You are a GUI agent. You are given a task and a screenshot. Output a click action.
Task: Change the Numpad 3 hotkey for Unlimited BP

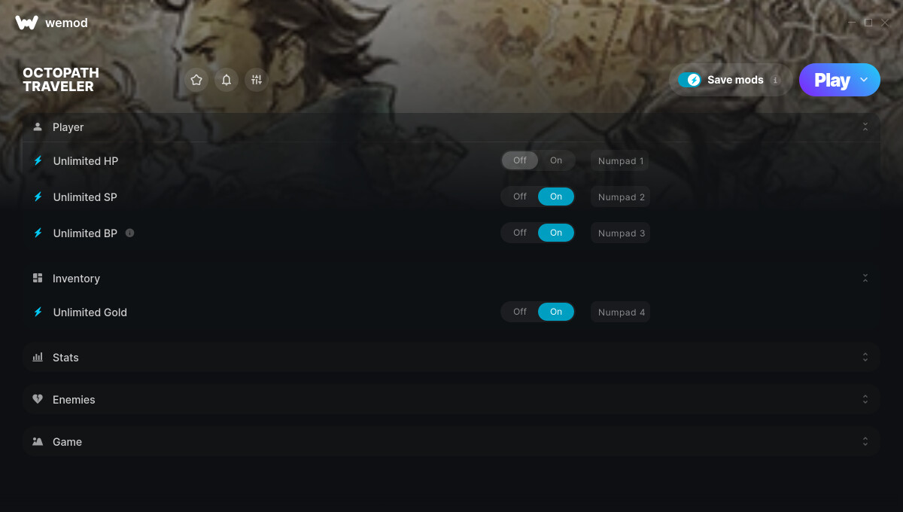tap(621, 233)
